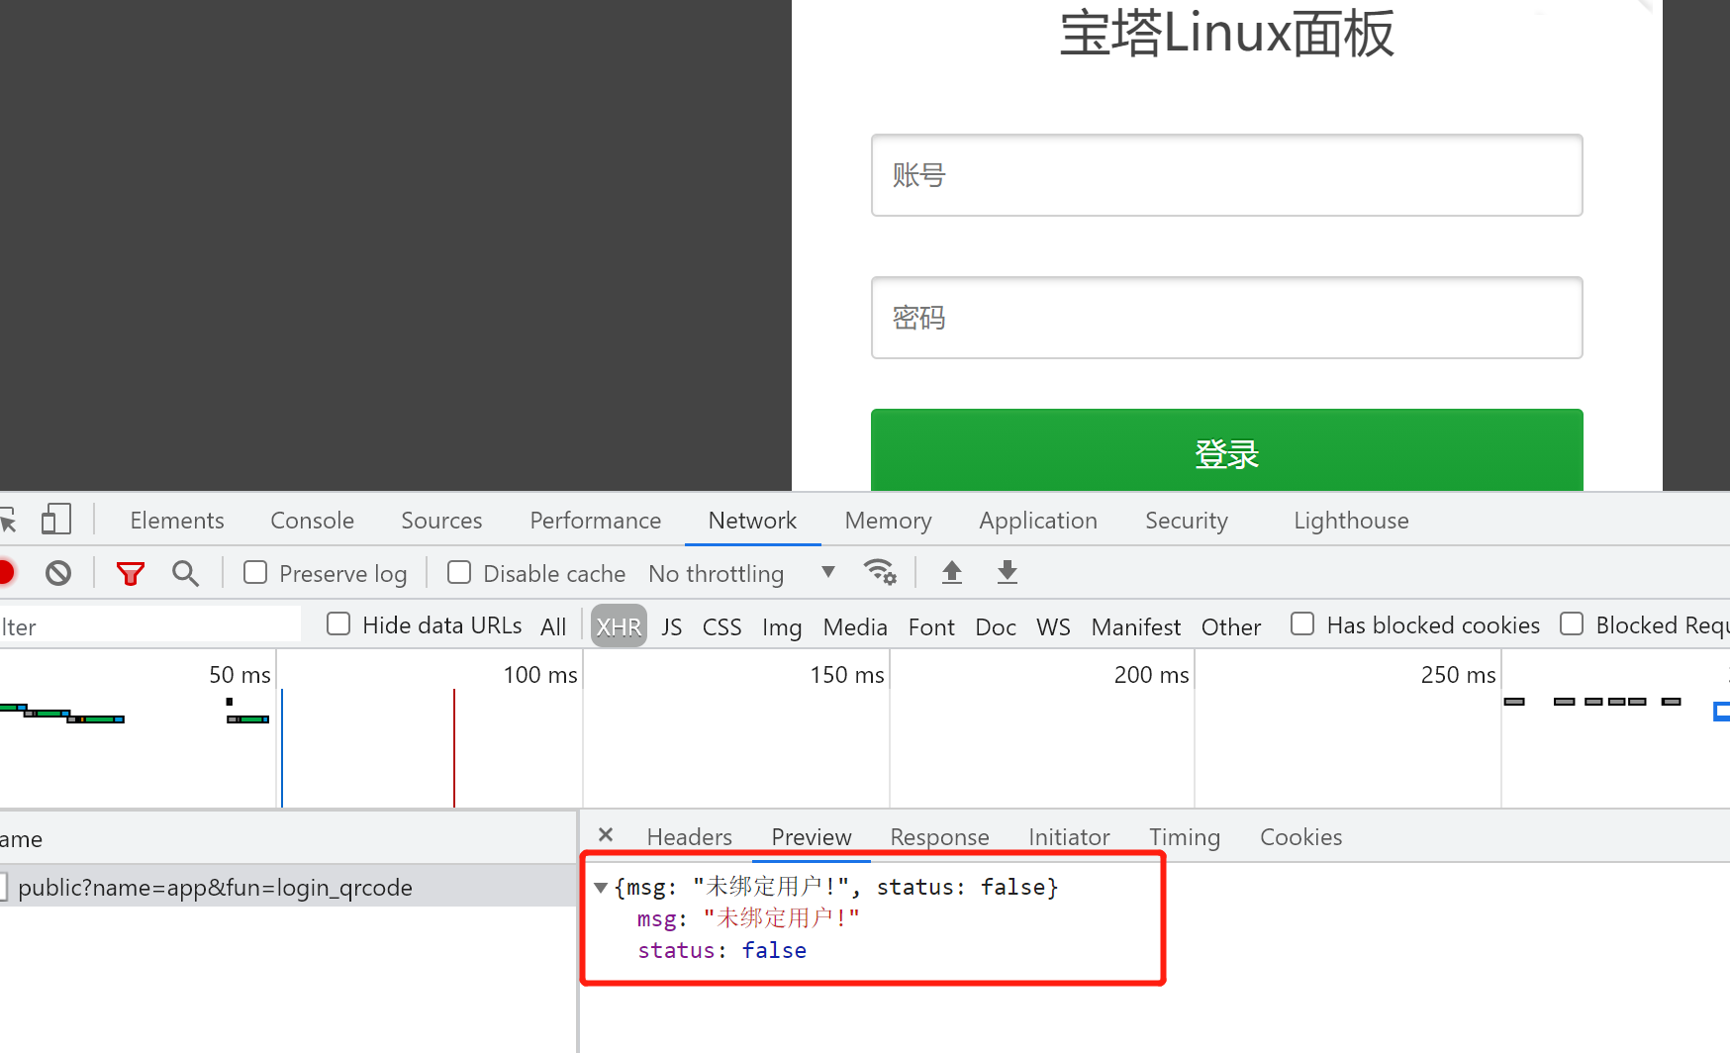This screenshot has width=1730, height=1053.
Task: Open the network search magnifier
Action: pyautogui.click(x=185, y=573)
